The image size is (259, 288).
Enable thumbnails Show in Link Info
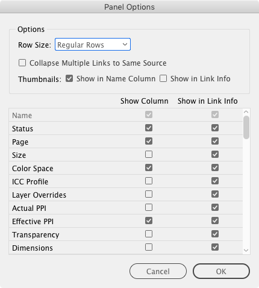coord(163,78)
